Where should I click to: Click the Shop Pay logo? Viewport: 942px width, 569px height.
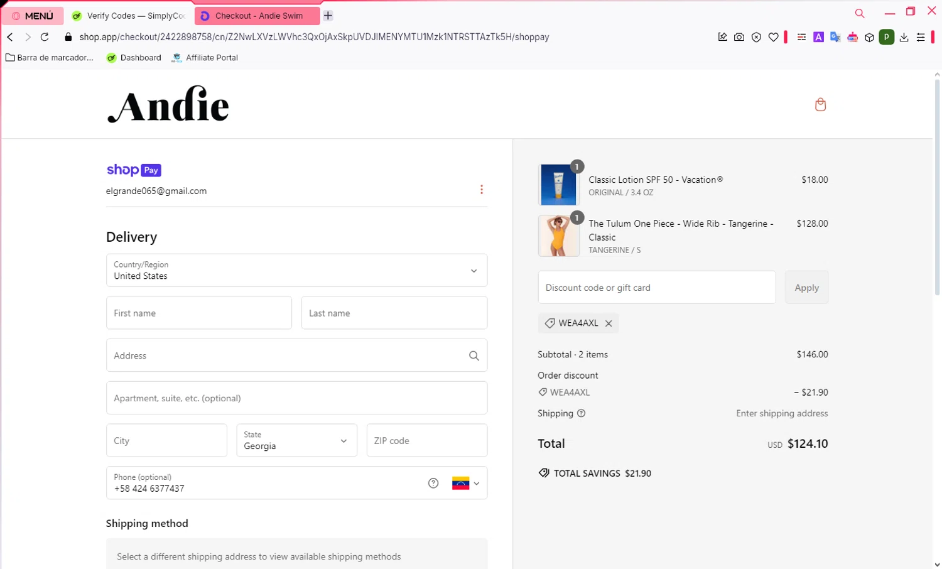coord(134,170)
